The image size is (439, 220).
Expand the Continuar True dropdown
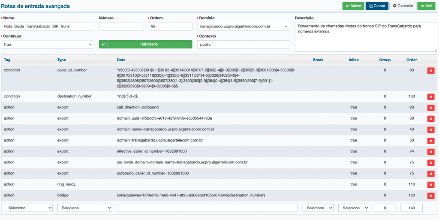coord(48,44)
